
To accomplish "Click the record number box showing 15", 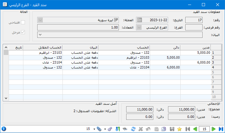I will (x=204, y=129).
